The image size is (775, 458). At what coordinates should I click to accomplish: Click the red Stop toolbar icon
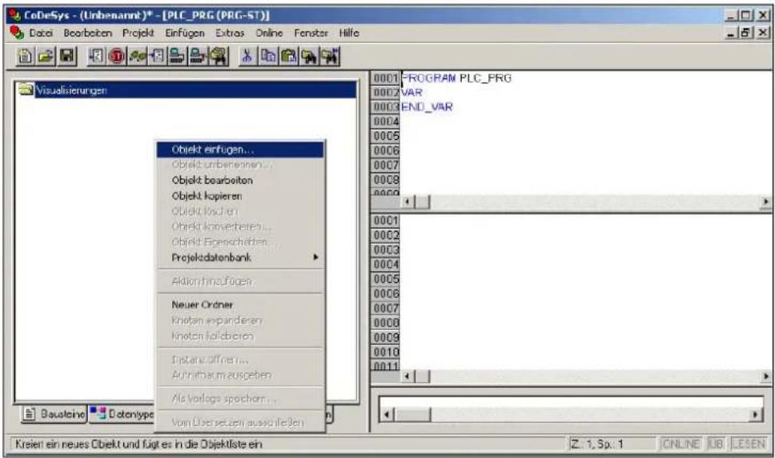pos(117,56)
